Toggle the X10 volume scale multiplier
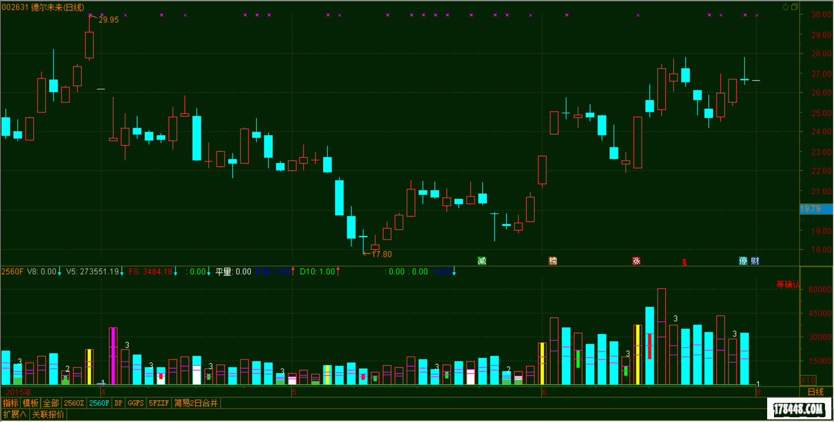The width and height of the screenshot is (834, 422). [x=808, y=380]
